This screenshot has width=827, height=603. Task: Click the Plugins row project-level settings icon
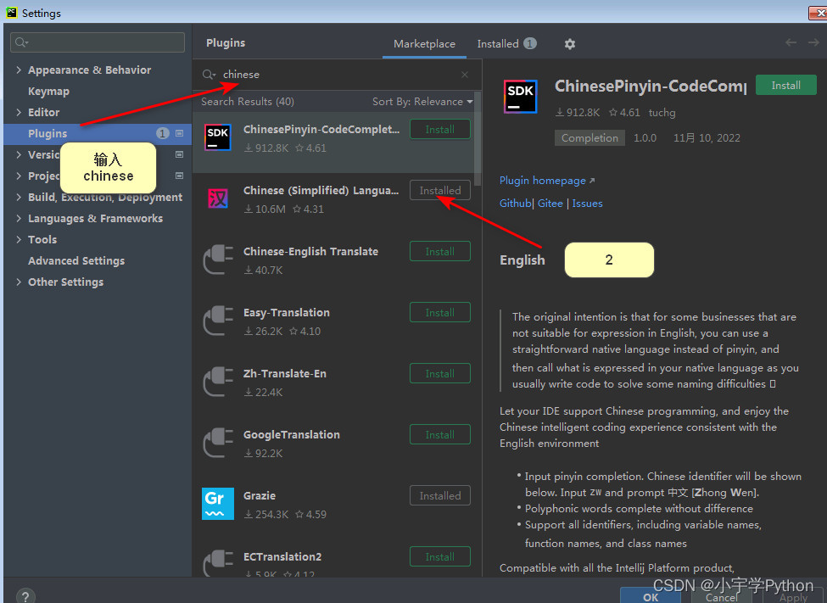tap(179, 133)
